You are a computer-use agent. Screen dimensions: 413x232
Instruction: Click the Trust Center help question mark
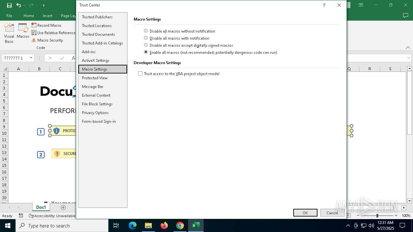click(x=324, y=5)
